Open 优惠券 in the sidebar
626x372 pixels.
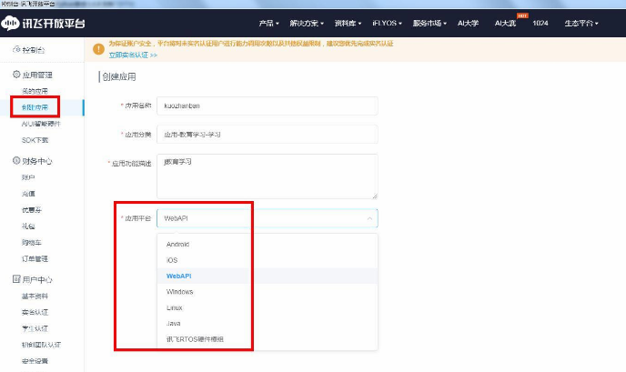(32, 210)
